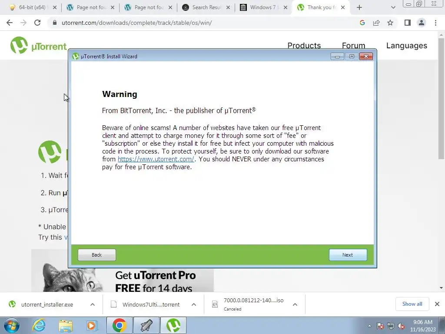
Task: Open the https://www.utorrent.com/ link in the warning
Action: click(x=156, y=159)
